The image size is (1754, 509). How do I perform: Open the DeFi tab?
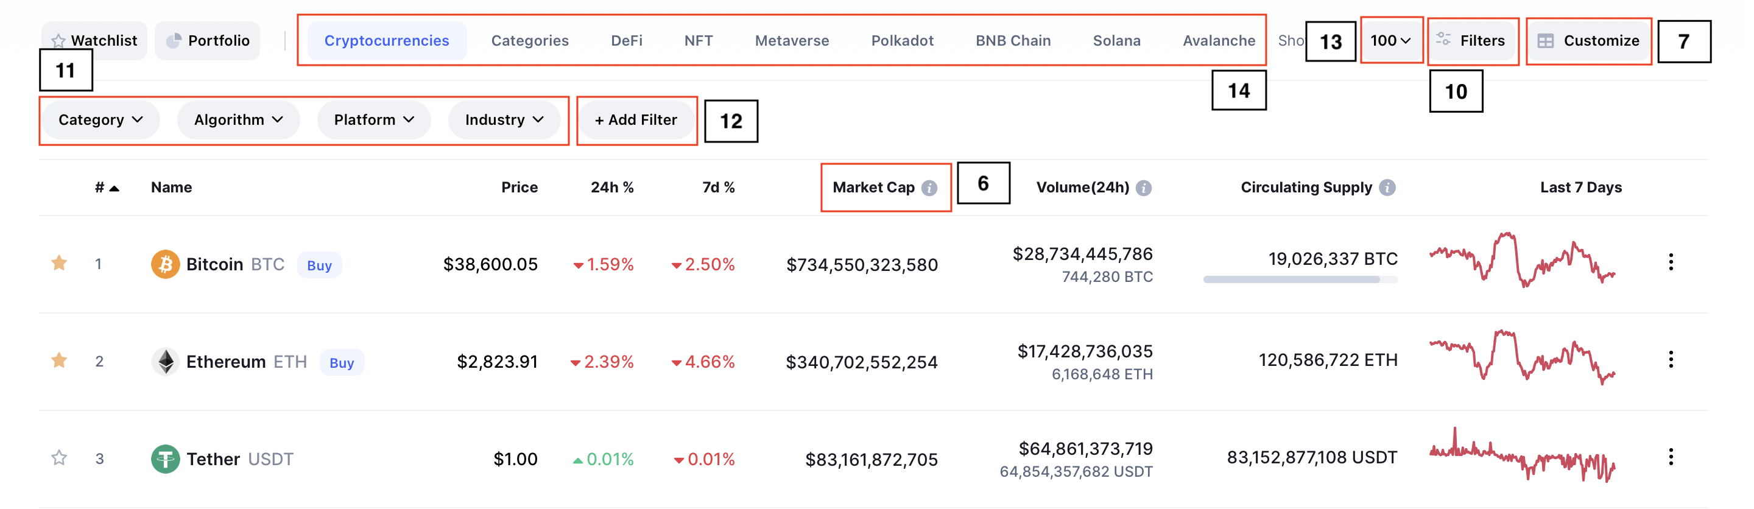click(627, 41)
